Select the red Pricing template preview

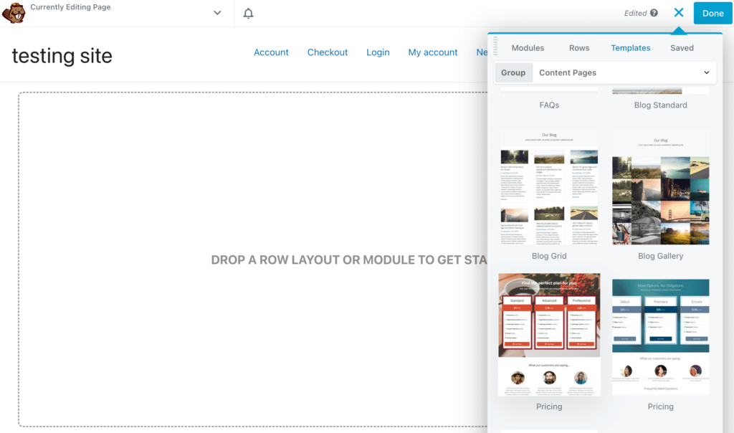pyautogui.click(x=549, y=335)
